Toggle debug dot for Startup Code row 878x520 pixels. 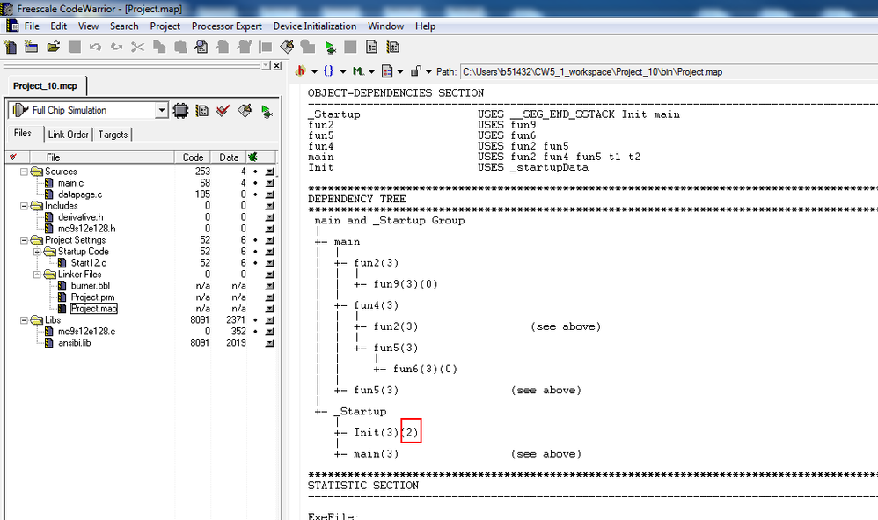click(255, 252)
